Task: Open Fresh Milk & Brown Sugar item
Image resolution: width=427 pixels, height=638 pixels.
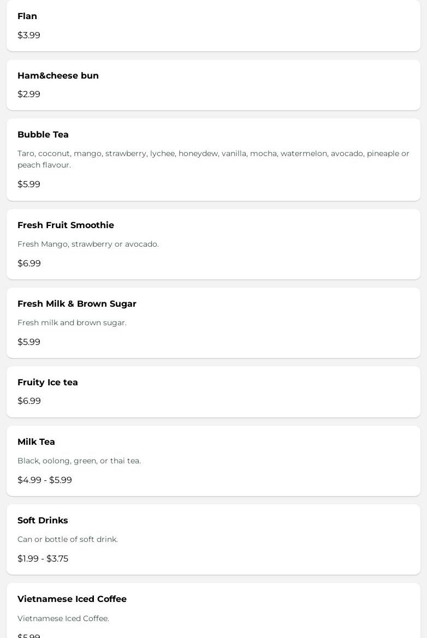Action: tap(77, 304)
